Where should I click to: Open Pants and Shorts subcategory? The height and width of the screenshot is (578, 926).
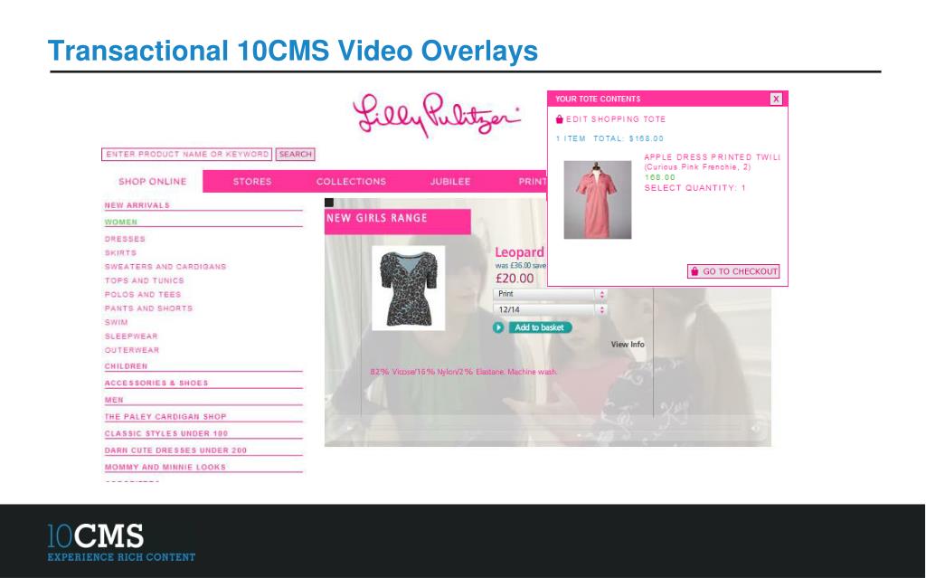coord(148,308)
